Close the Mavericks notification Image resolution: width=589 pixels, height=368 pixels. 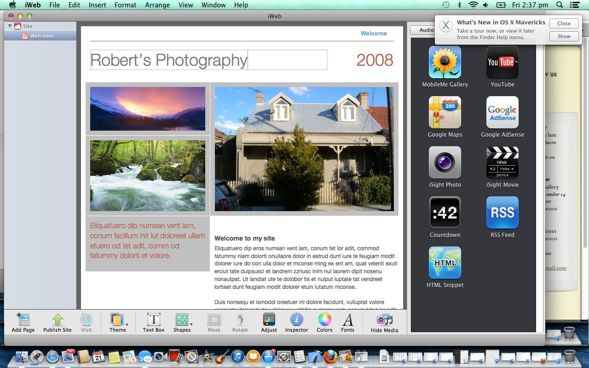click(564, 23)
